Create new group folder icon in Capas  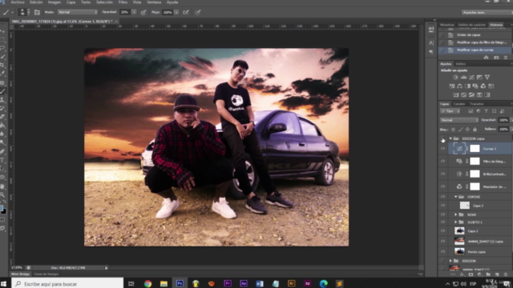(488, 274)
